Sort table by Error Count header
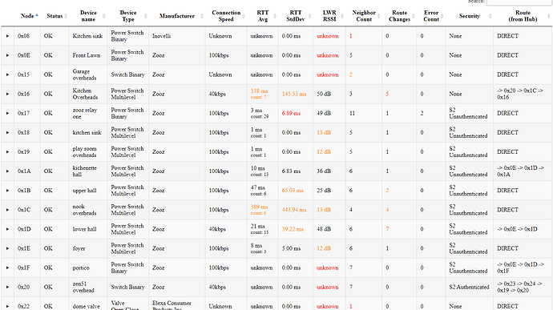The height and width of the screenshot is (310, 553). point(431,16)
